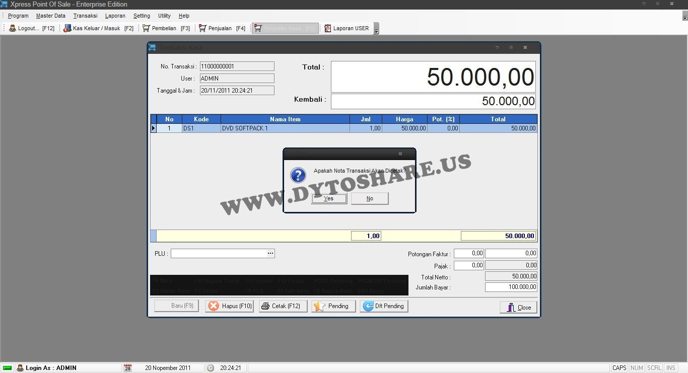Click the No. Transaksi field
Screen dimensions: 688x373
coord(237,66)
